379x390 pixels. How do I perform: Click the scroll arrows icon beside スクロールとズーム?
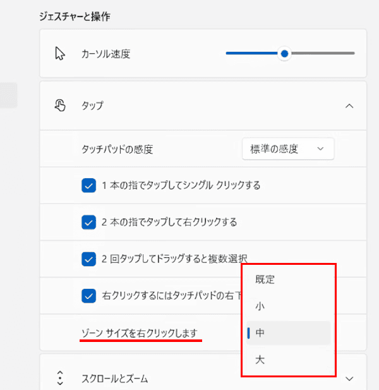pyautogui.click(x=60, y=378)
